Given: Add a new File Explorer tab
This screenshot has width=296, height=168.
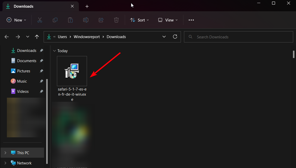Looking at the screenshot, I should 87,6.
